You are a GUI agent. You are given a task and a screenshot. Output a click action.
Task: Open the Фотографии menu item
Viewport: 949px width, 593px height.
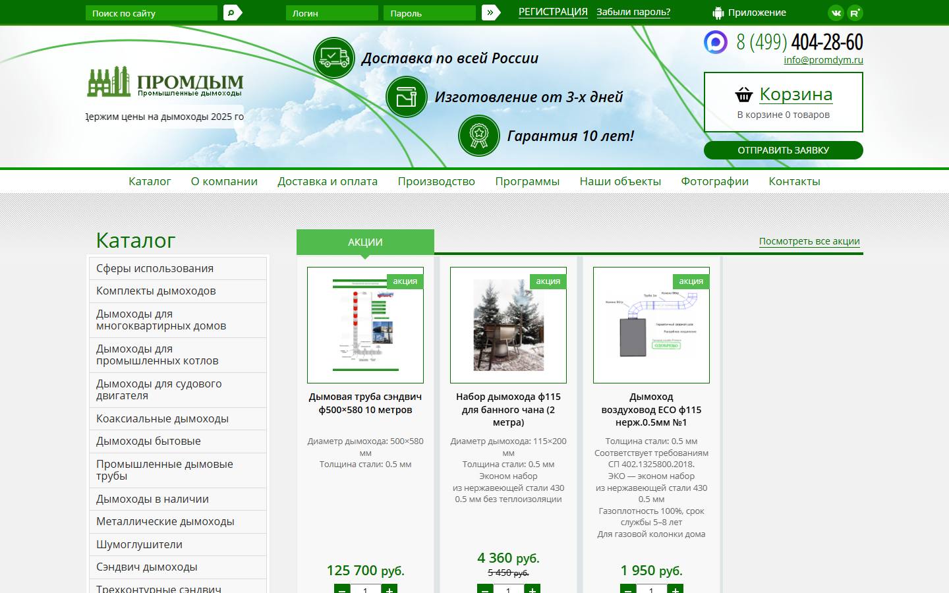point(714,181)
